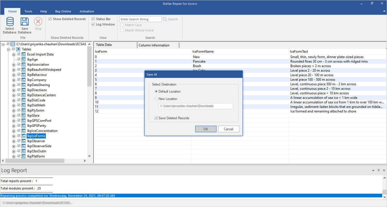Disable the Show Deleted Records checkbox

pos(50,19)
